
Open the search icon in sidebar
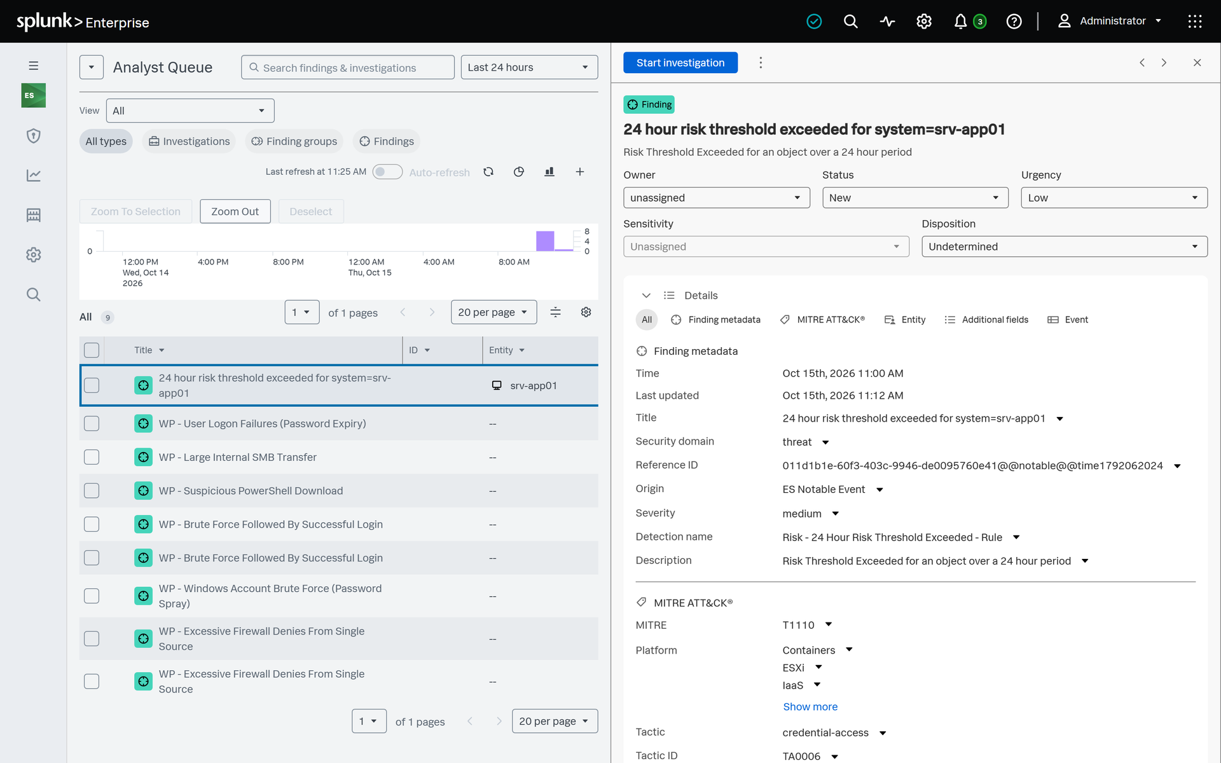34,294
